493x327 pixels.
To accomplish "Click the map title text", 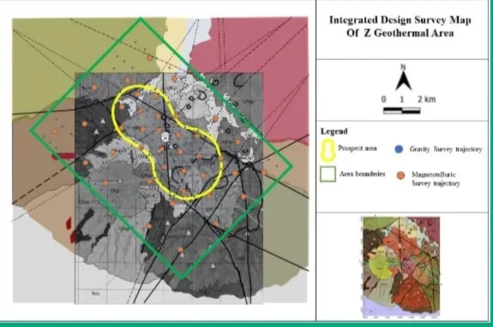I will pos(400,27).
